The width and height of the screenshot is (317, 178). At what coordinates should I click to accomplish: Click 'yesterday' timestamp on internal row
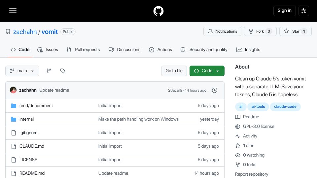209,119
